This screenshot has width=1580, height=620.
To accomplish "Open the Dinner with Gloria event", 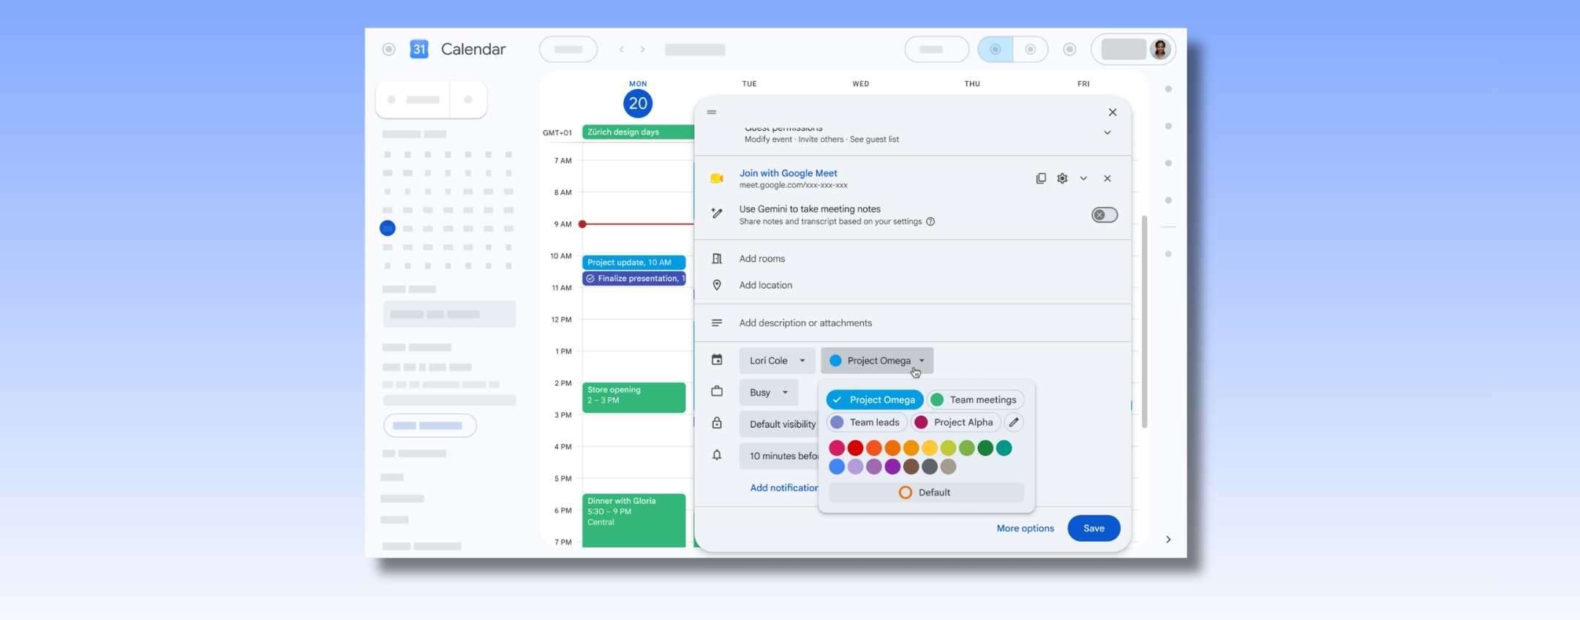I will [x=634, y=521].
